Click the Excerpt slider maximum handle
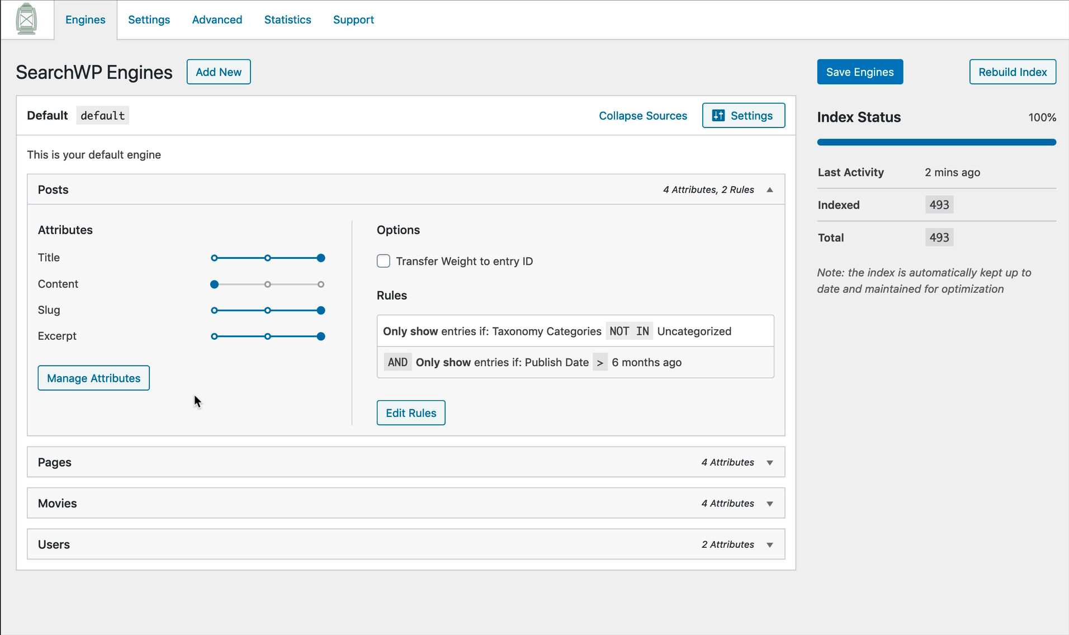Viewport: 1069px width, 635px height. point(321,337)
